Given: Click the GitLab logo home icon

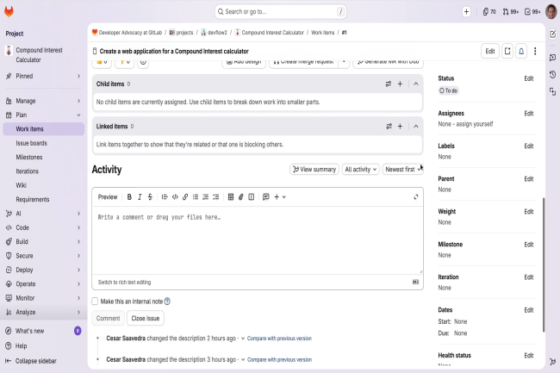Looking at the screenshot, I should pos(9,12).
